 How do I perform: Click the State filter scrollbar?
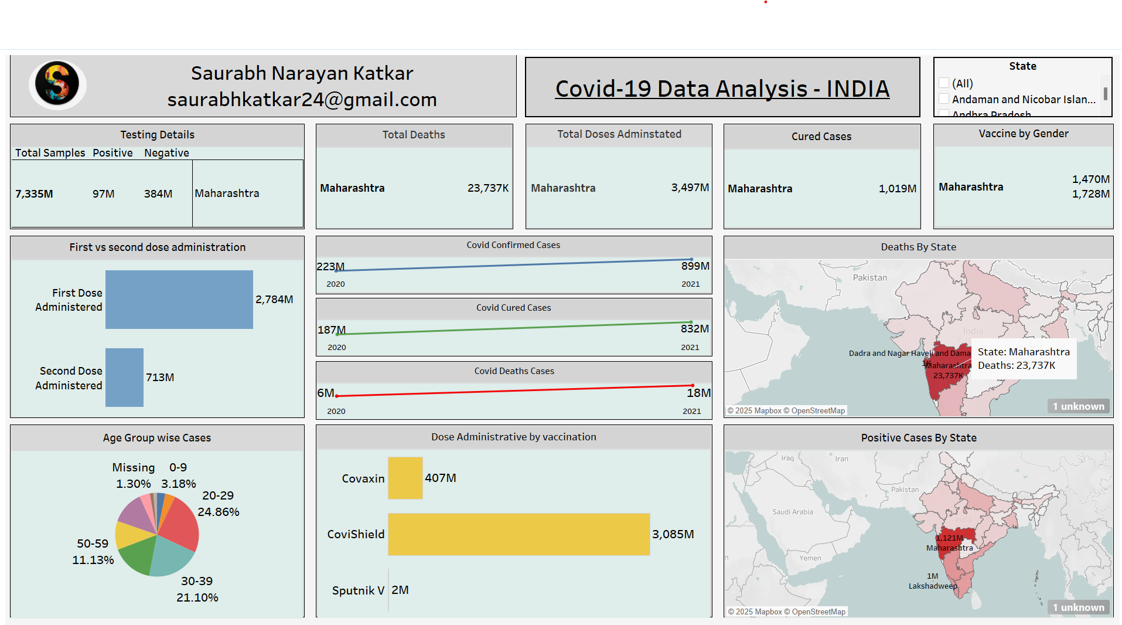1105,94
